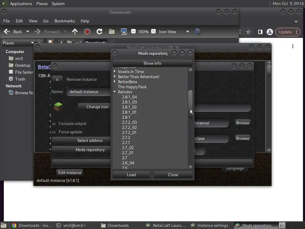
Task: Select vm3 home folder in Places sidebar
Action: 15,58
